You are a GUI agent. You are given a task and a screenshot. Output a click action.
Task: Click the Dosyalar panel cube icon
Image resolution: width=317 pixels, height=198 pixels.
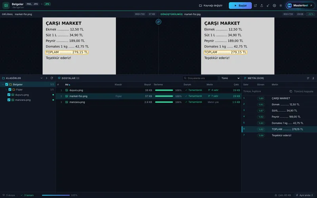click(59, 78)
